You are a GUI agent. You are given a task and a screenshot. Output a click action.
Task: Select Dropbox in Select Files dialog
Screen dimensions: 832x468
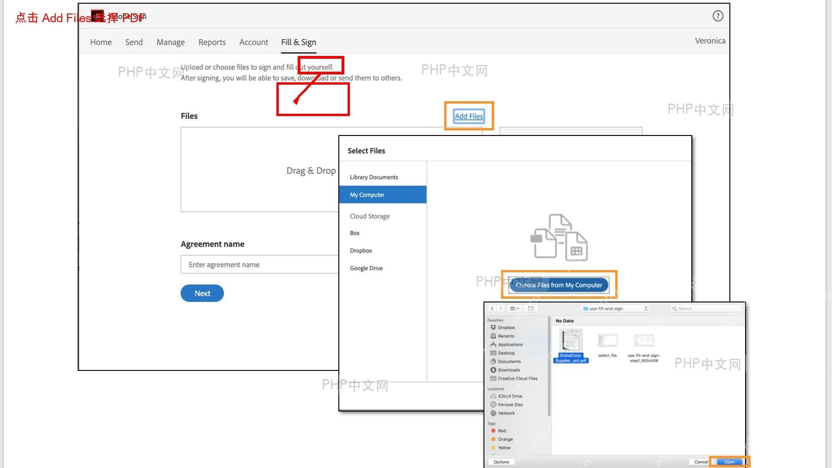(x=361, y=251)
